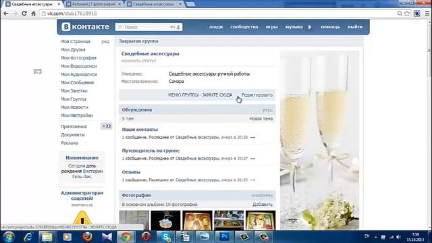Open Photoshop from taskbar
Viewport: 432px width, 243px height.
point(224,237)
